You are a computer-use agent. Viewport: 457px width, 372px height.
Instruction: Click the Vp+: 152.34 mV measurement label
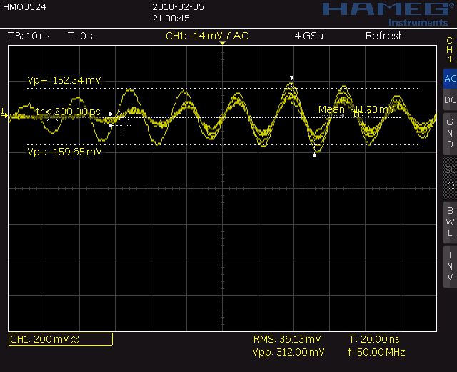click(x=64, y=80)
